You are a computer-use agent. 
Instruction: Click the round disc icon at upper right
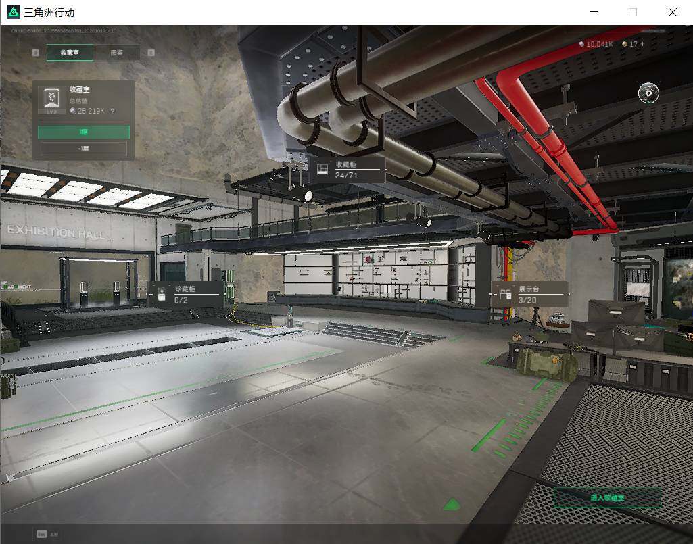pyautogui.click(x=648, y=93)
